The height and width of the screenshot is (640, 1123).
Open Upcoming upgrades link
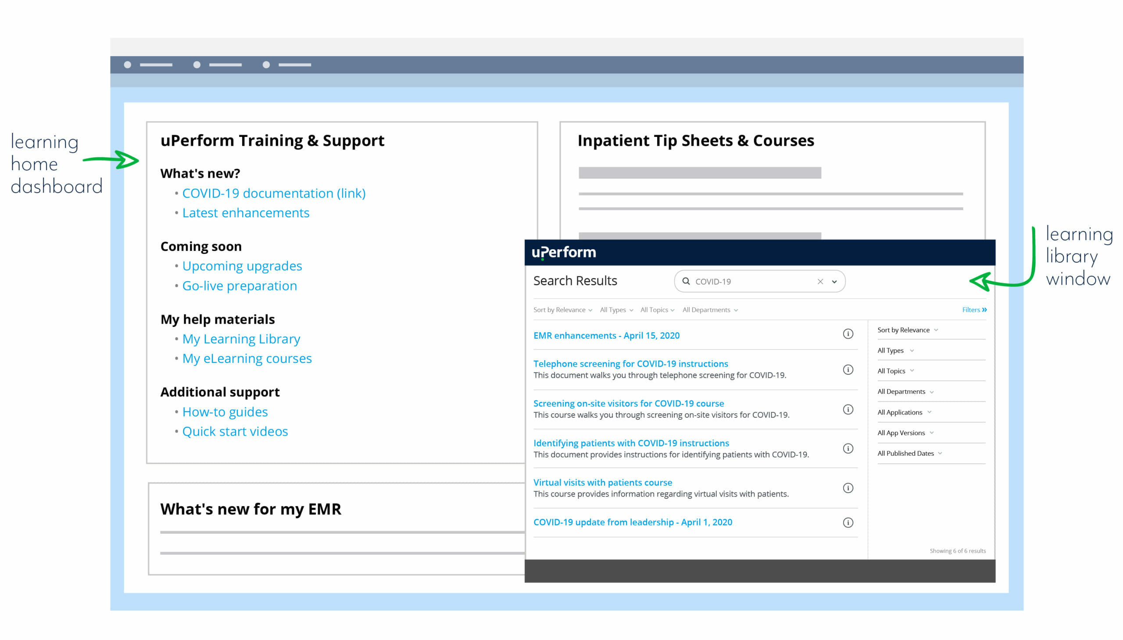242,266
